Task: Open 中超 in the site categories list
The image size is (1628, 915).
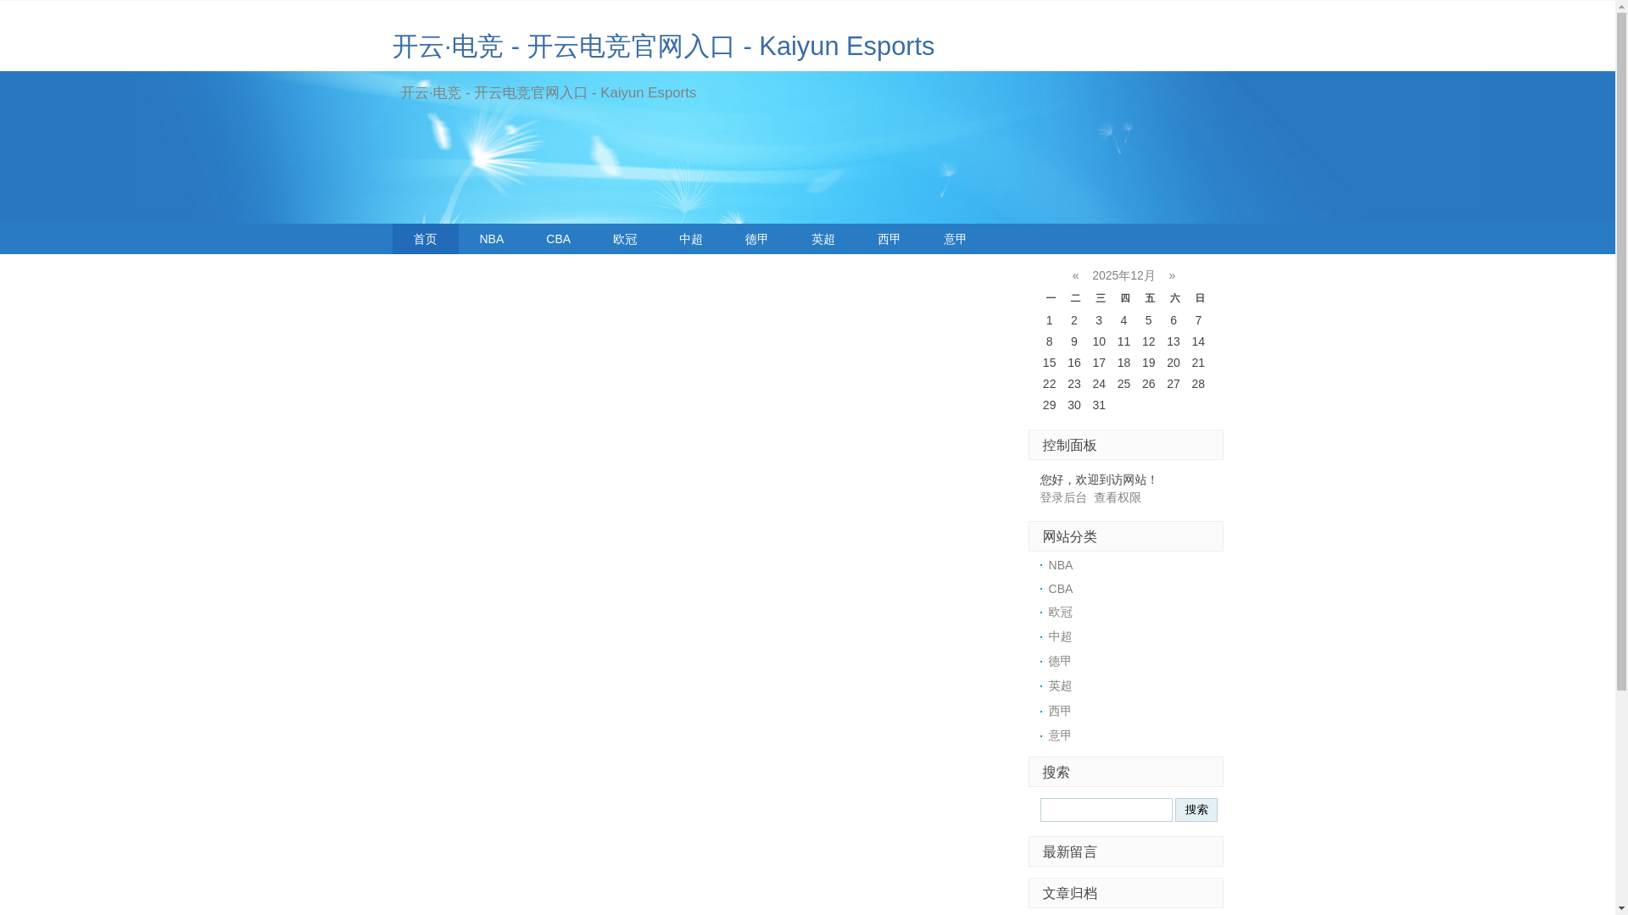Action: pyautogui.click(x=1060, y=636)
